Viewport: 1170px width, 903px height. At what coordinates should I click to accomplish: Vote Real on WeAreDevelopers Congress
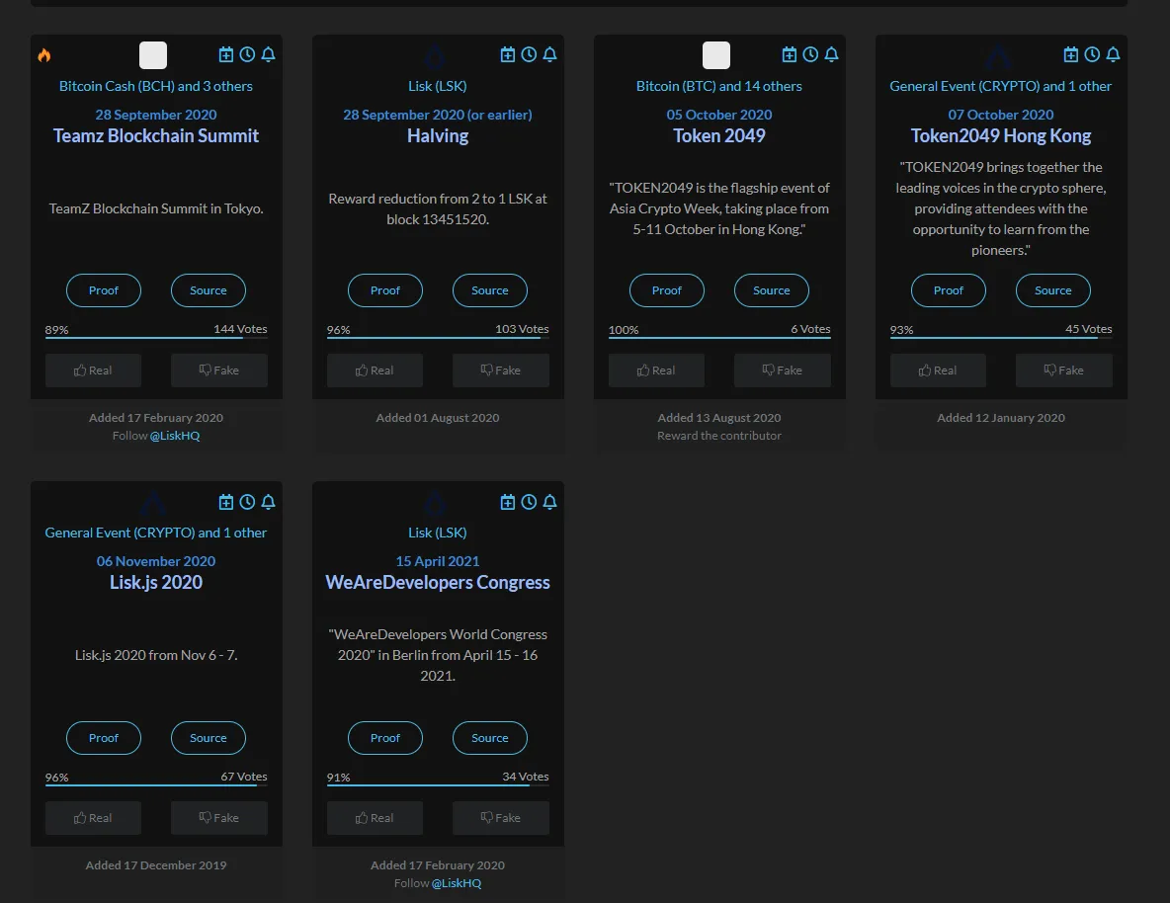(375, 818)
